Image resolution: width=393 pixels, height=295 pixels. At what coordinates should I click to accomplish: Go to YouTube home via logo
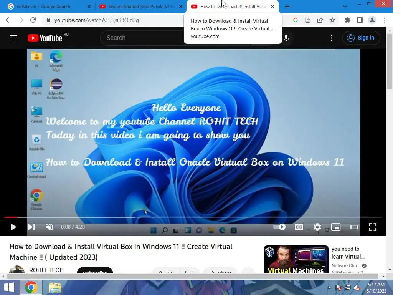(45, 38)
